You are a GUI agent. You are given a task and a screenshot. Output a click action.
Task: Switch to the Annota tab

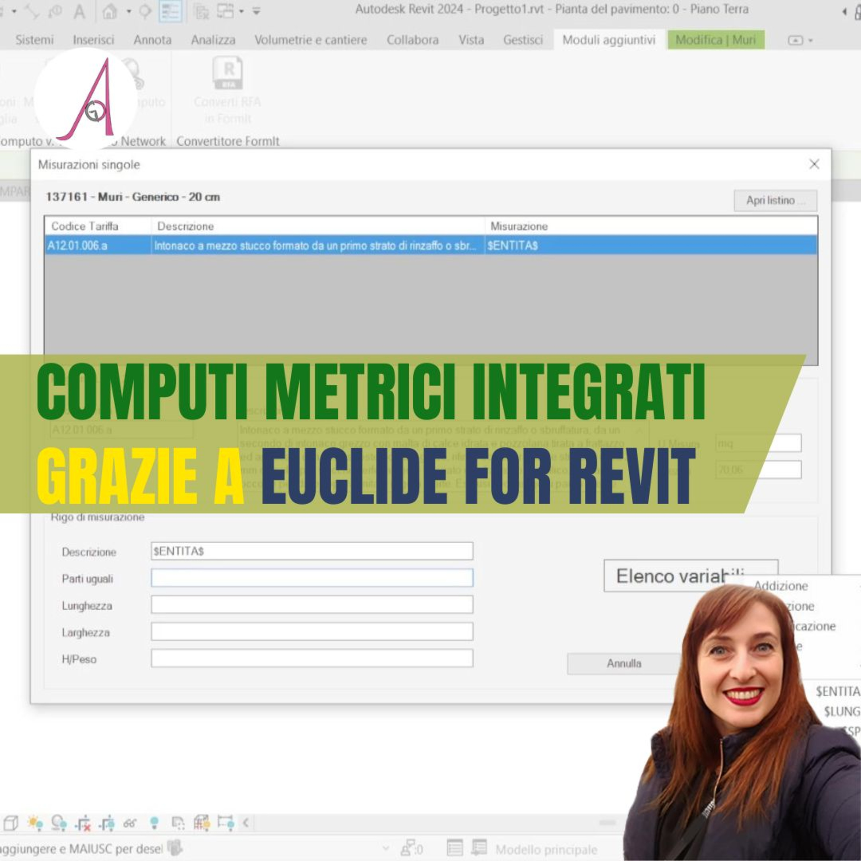click(152, 40)
